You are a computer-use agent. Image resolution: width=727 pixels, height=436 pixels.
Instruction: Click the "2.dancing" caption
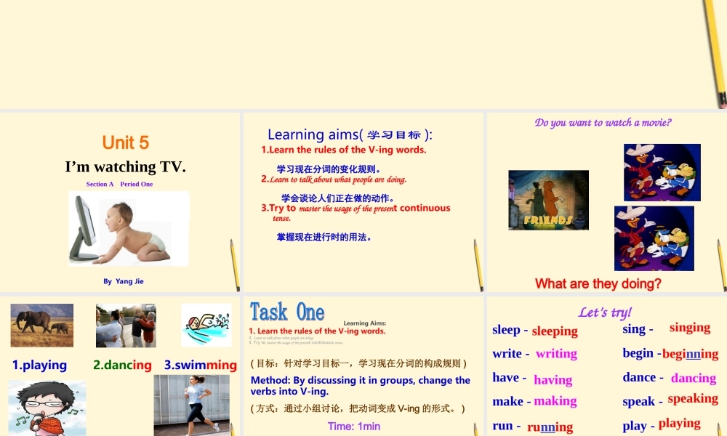(122, 365)
